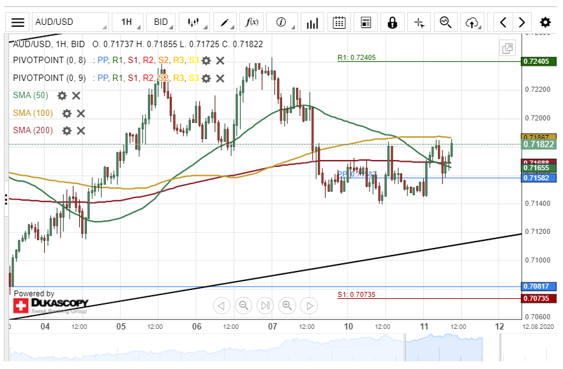
Task: Click the cloud upload icon
Action: pyautogui.click(x=472, y=22)
